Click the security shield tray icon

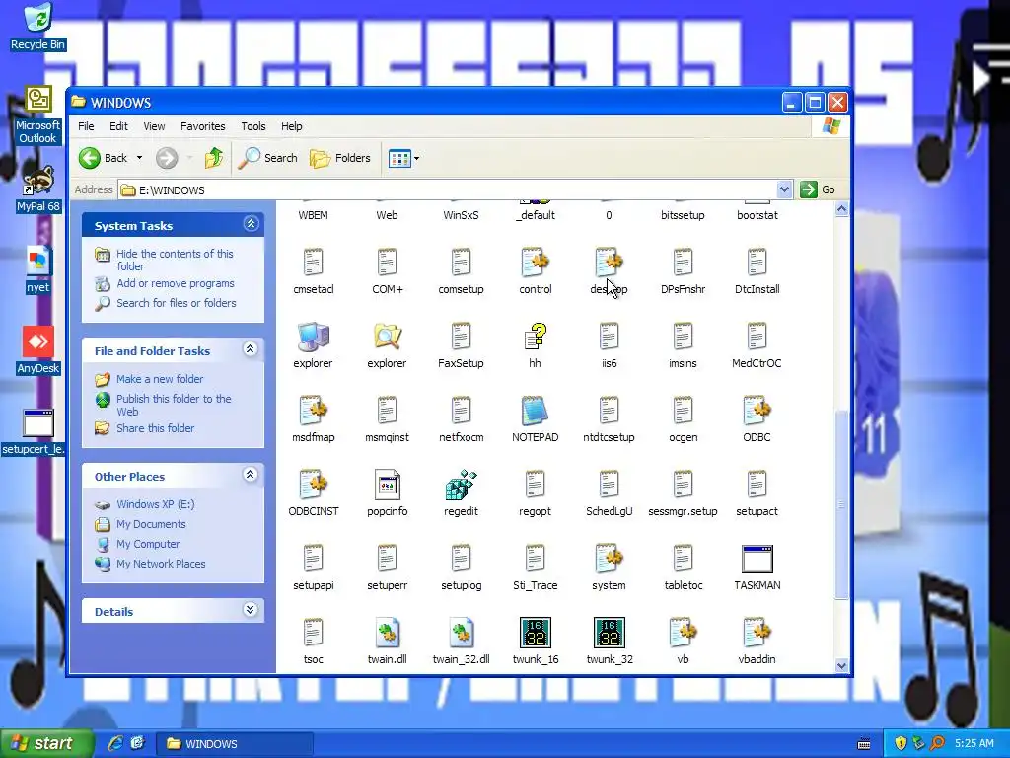tap(901, 743)
